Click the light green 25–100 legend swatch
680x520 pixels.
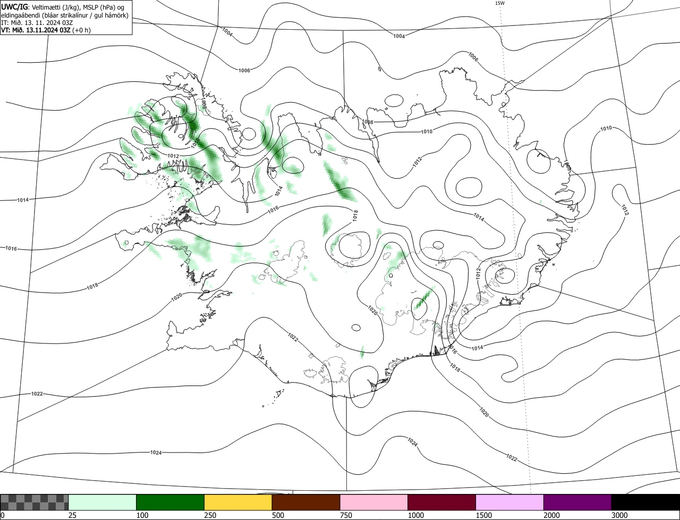tap(102, 502)
